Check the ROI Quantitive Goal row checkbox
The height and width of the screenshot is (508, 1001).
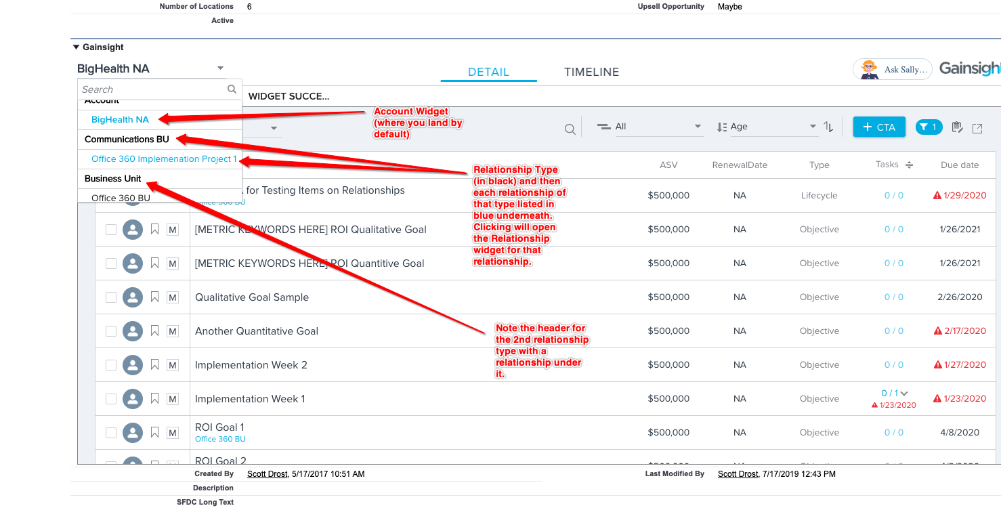(111, 263)
